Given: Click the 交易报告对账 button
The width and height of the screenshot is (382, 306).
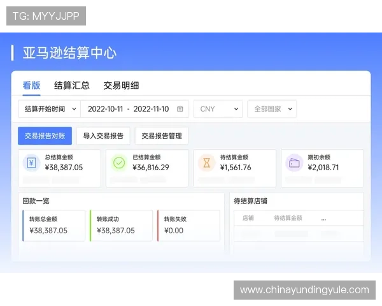Looking at the screenshot, I should 45,136.
